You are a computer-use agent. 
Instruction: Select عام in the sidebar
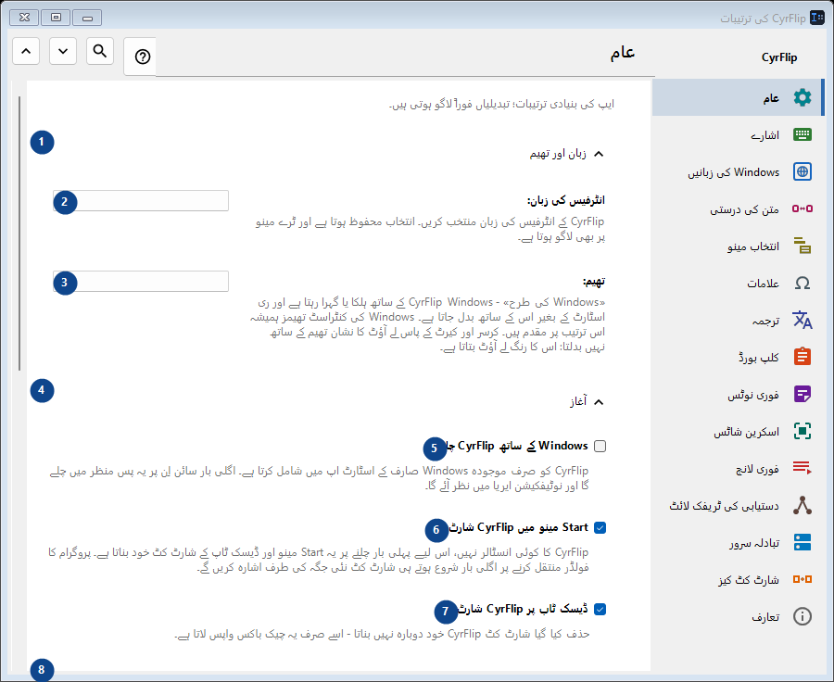(x=739, y=97)
